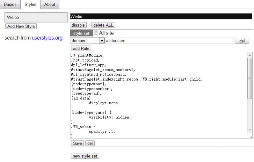Select the style set tab

click(81, 33)
